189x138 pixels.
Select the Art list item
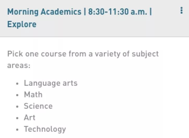(x=29, y=118)
